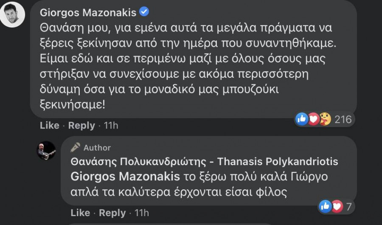Open Thanasis Polykandriotis avatar with bouzouki
Image resolution: width=382 pixels, height=225 pixels.
coord(46,150)
